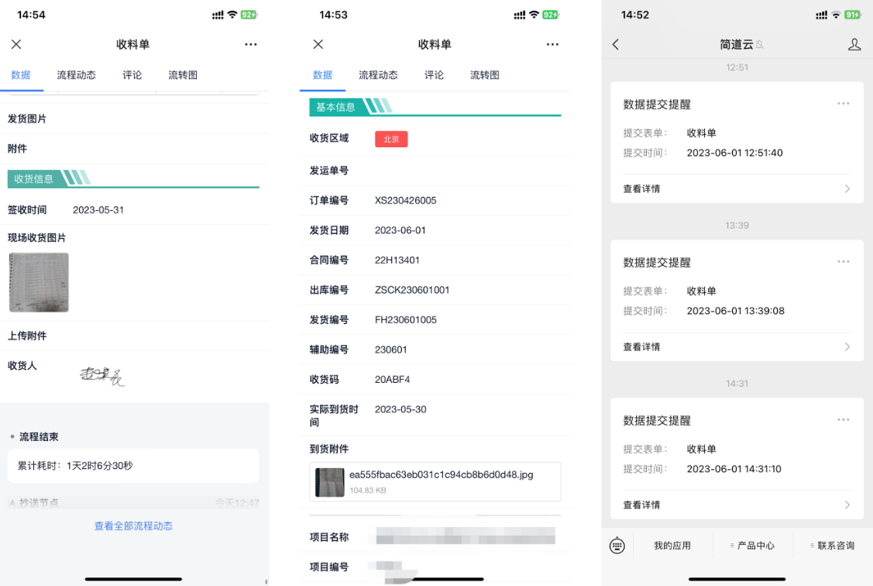
Task: Tap the 查看全部流程动态 link
Action: (133, 526)
